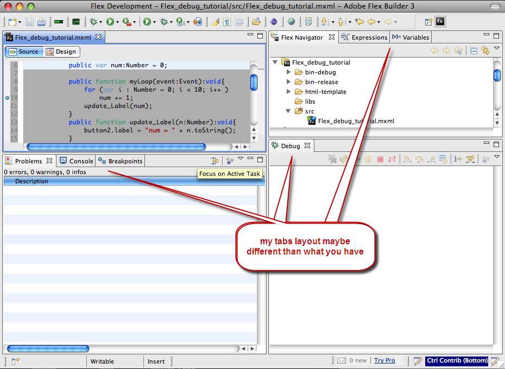This screenshot has height=369, width=505.
Task: Click the editor's horizontal scrollbar
Action: click(116, 147)
